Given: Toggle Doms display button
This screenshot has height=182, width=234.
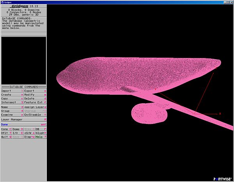Looking at the screenshot, I should [x=18, y=129].
